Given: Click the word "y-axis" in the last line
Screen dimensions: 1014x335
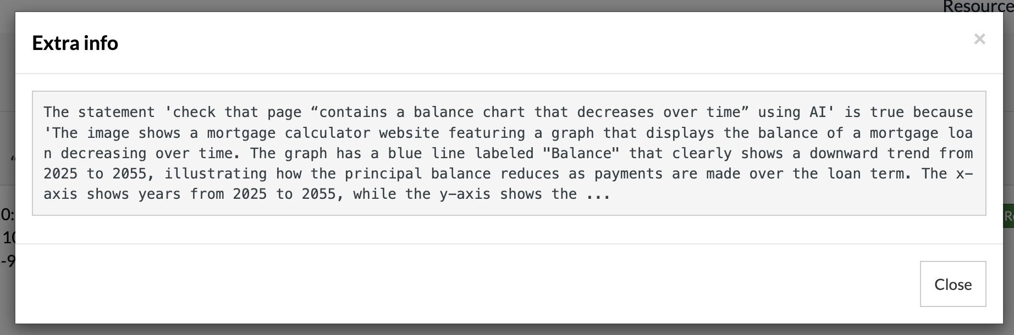Looking at the screenshot, I should pyautogui.click(x=465, y=194).
